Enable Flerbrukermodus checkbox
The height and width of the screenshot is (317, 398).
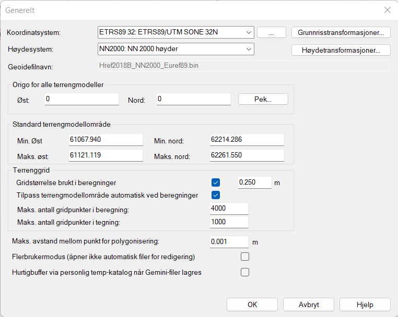pyautogui.click(x=245, y=257)
